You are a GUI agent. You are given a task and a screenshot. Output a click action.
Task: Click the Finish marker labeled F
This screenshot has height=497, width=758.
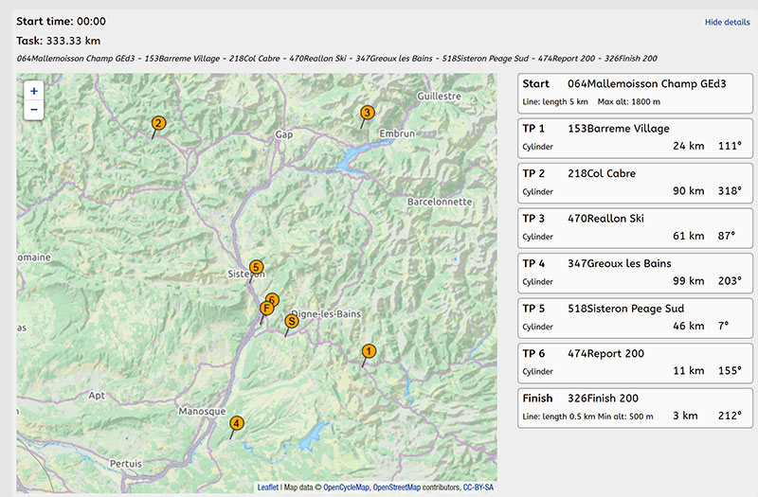point(266,309)
